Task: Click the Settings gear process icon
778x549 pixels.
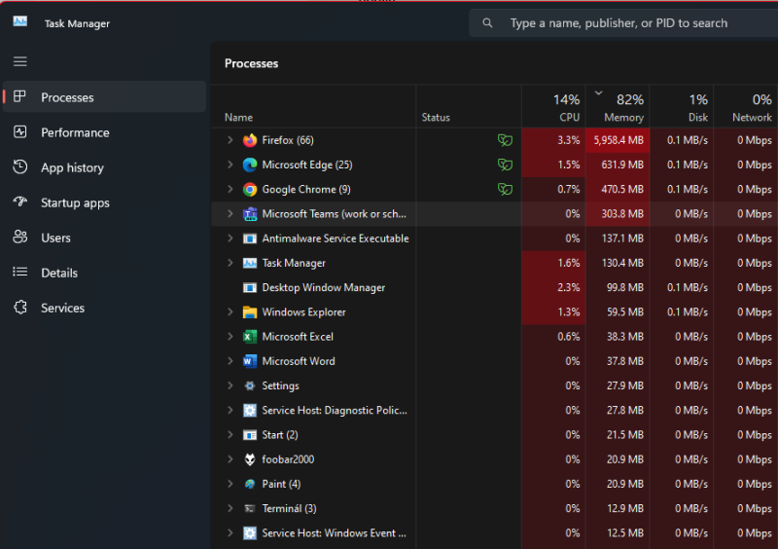Action: tap(250, 385)
